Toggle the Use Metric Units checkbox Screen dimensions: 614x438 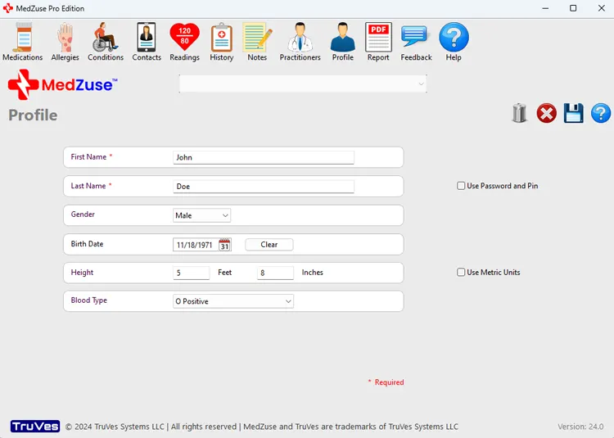[462, 273]
